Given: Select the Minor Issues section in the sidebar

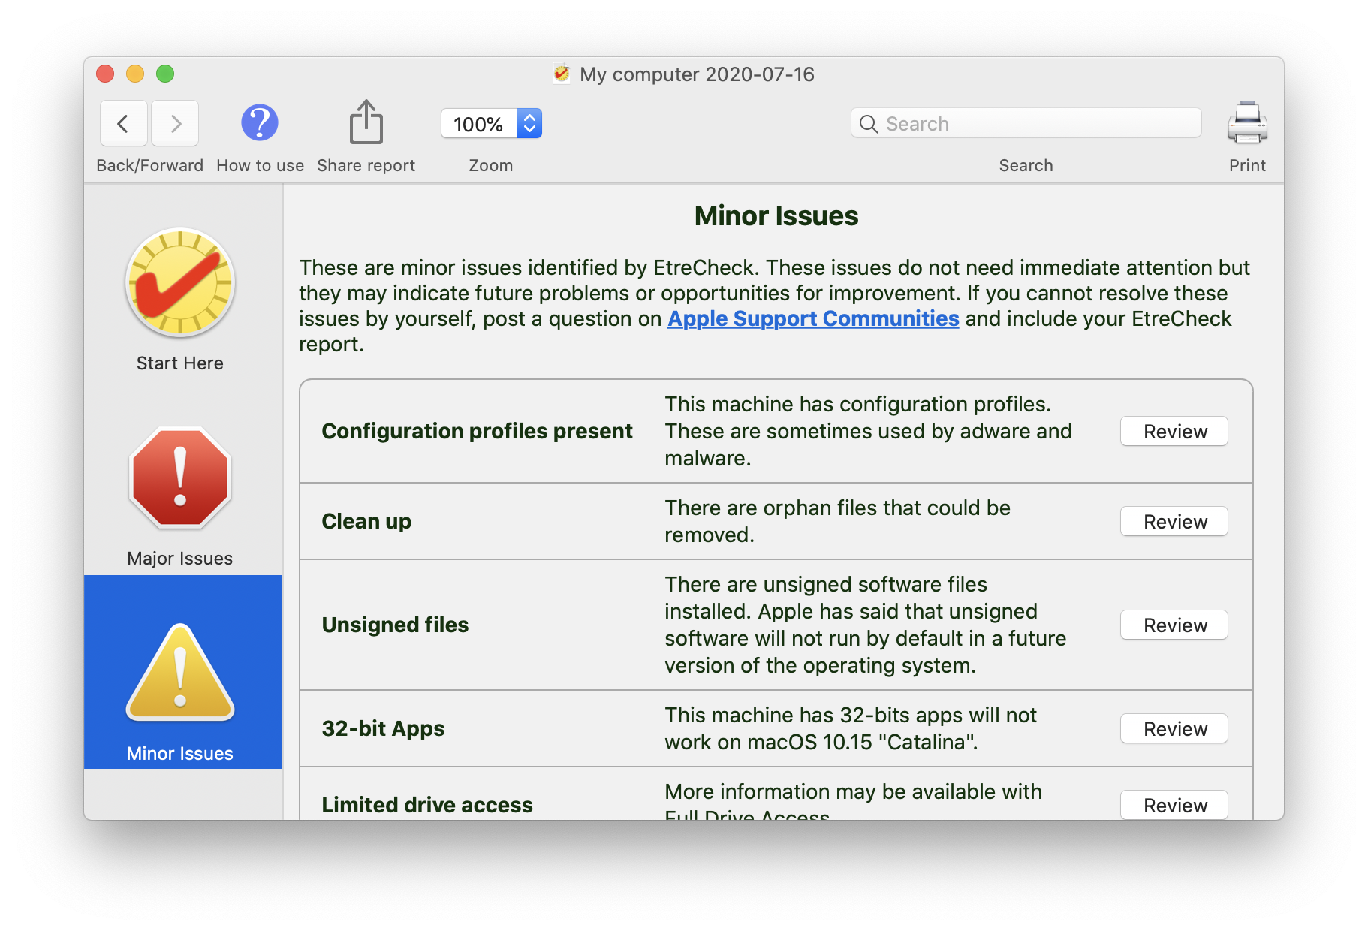Looking at the screenshot, I should coord(183,672).
